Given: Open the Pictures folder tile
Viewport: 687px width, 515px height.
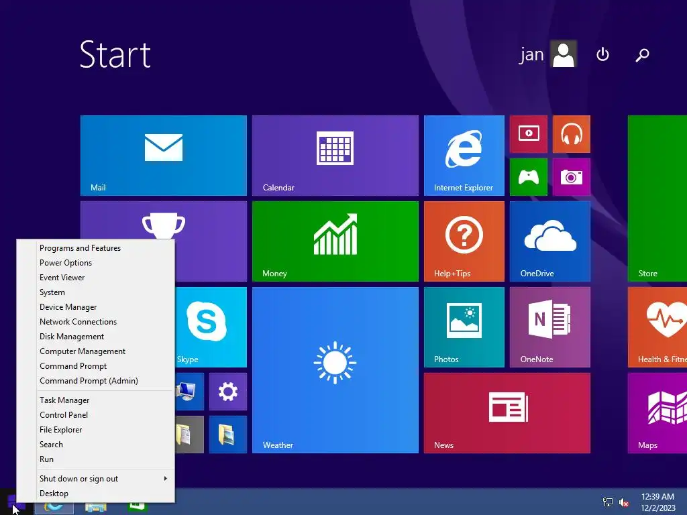Looking at the screenshot, I should pos(228,435).
